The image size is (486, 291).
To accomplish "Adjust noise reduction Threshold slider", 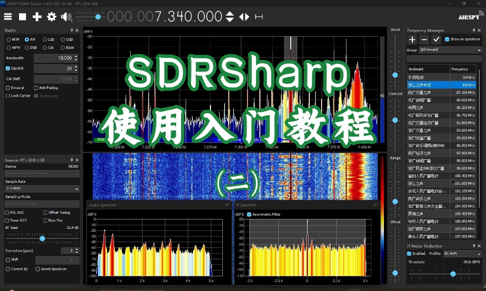I will (453, 273).
